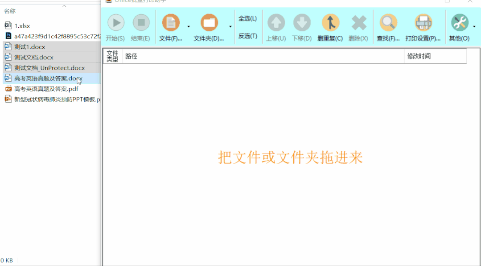
Task: Click the 删除 delete icon
Action: 358,22
